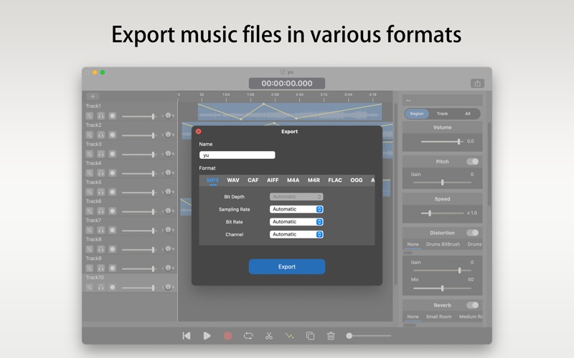Open the Sampling Rate dropdown
574x358 pixels.
coord(296,209)
